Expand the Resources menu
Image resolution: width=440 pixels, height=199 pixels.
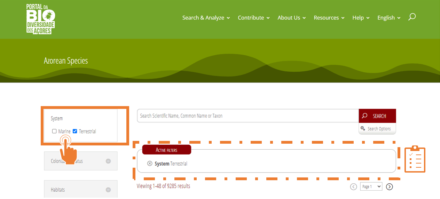pyautogui.click(x=329, y=18)
